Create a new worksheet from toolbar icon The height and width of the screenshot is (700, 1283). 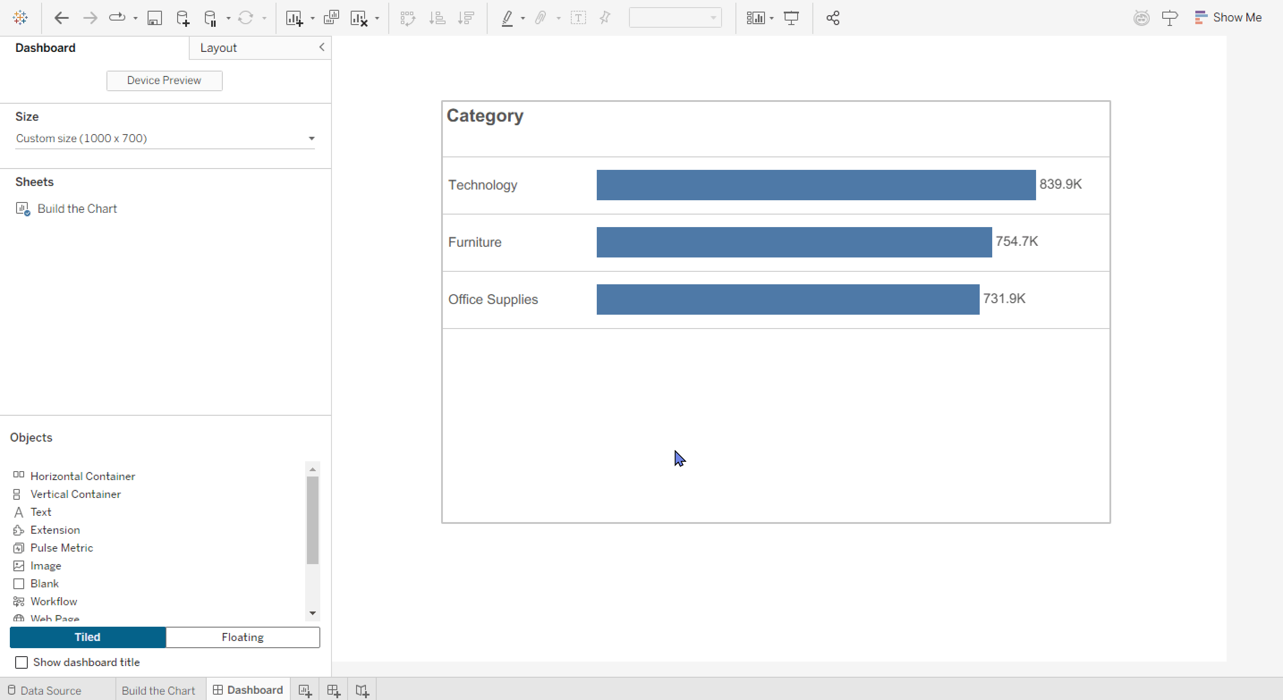click(294, 18)
